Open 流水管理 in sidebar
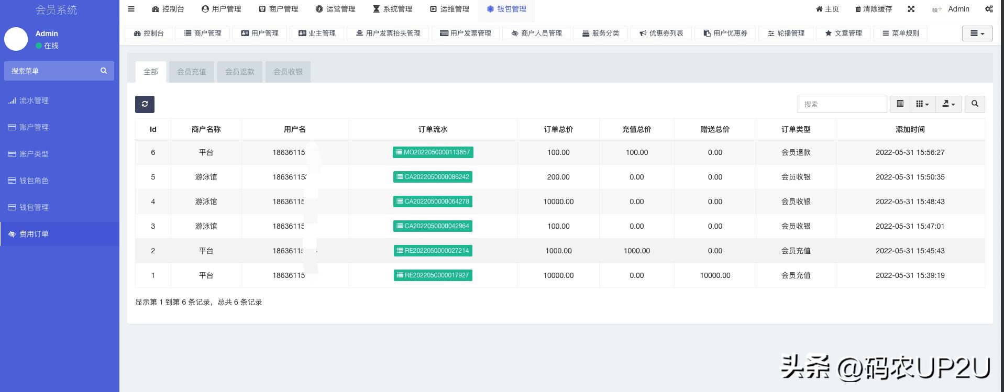1004x392 pixels. [60, 100]
